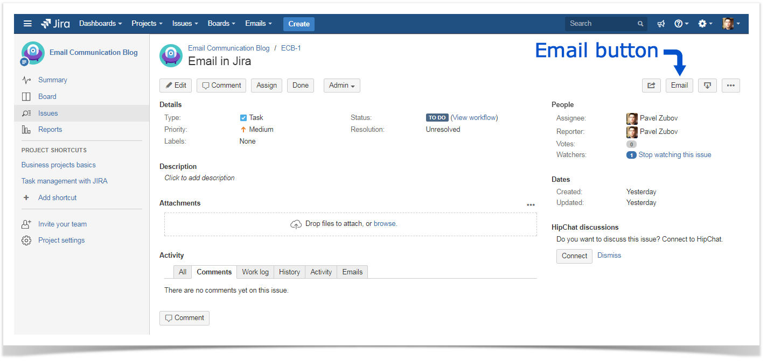Click Stop watching this issue link
The image size is (767, 361).
click(675, 155)
